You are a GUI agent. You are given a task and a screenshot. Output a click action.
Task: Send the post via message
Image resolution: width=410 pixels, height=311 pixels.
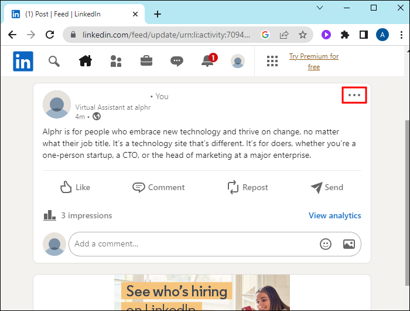point(327,188)
